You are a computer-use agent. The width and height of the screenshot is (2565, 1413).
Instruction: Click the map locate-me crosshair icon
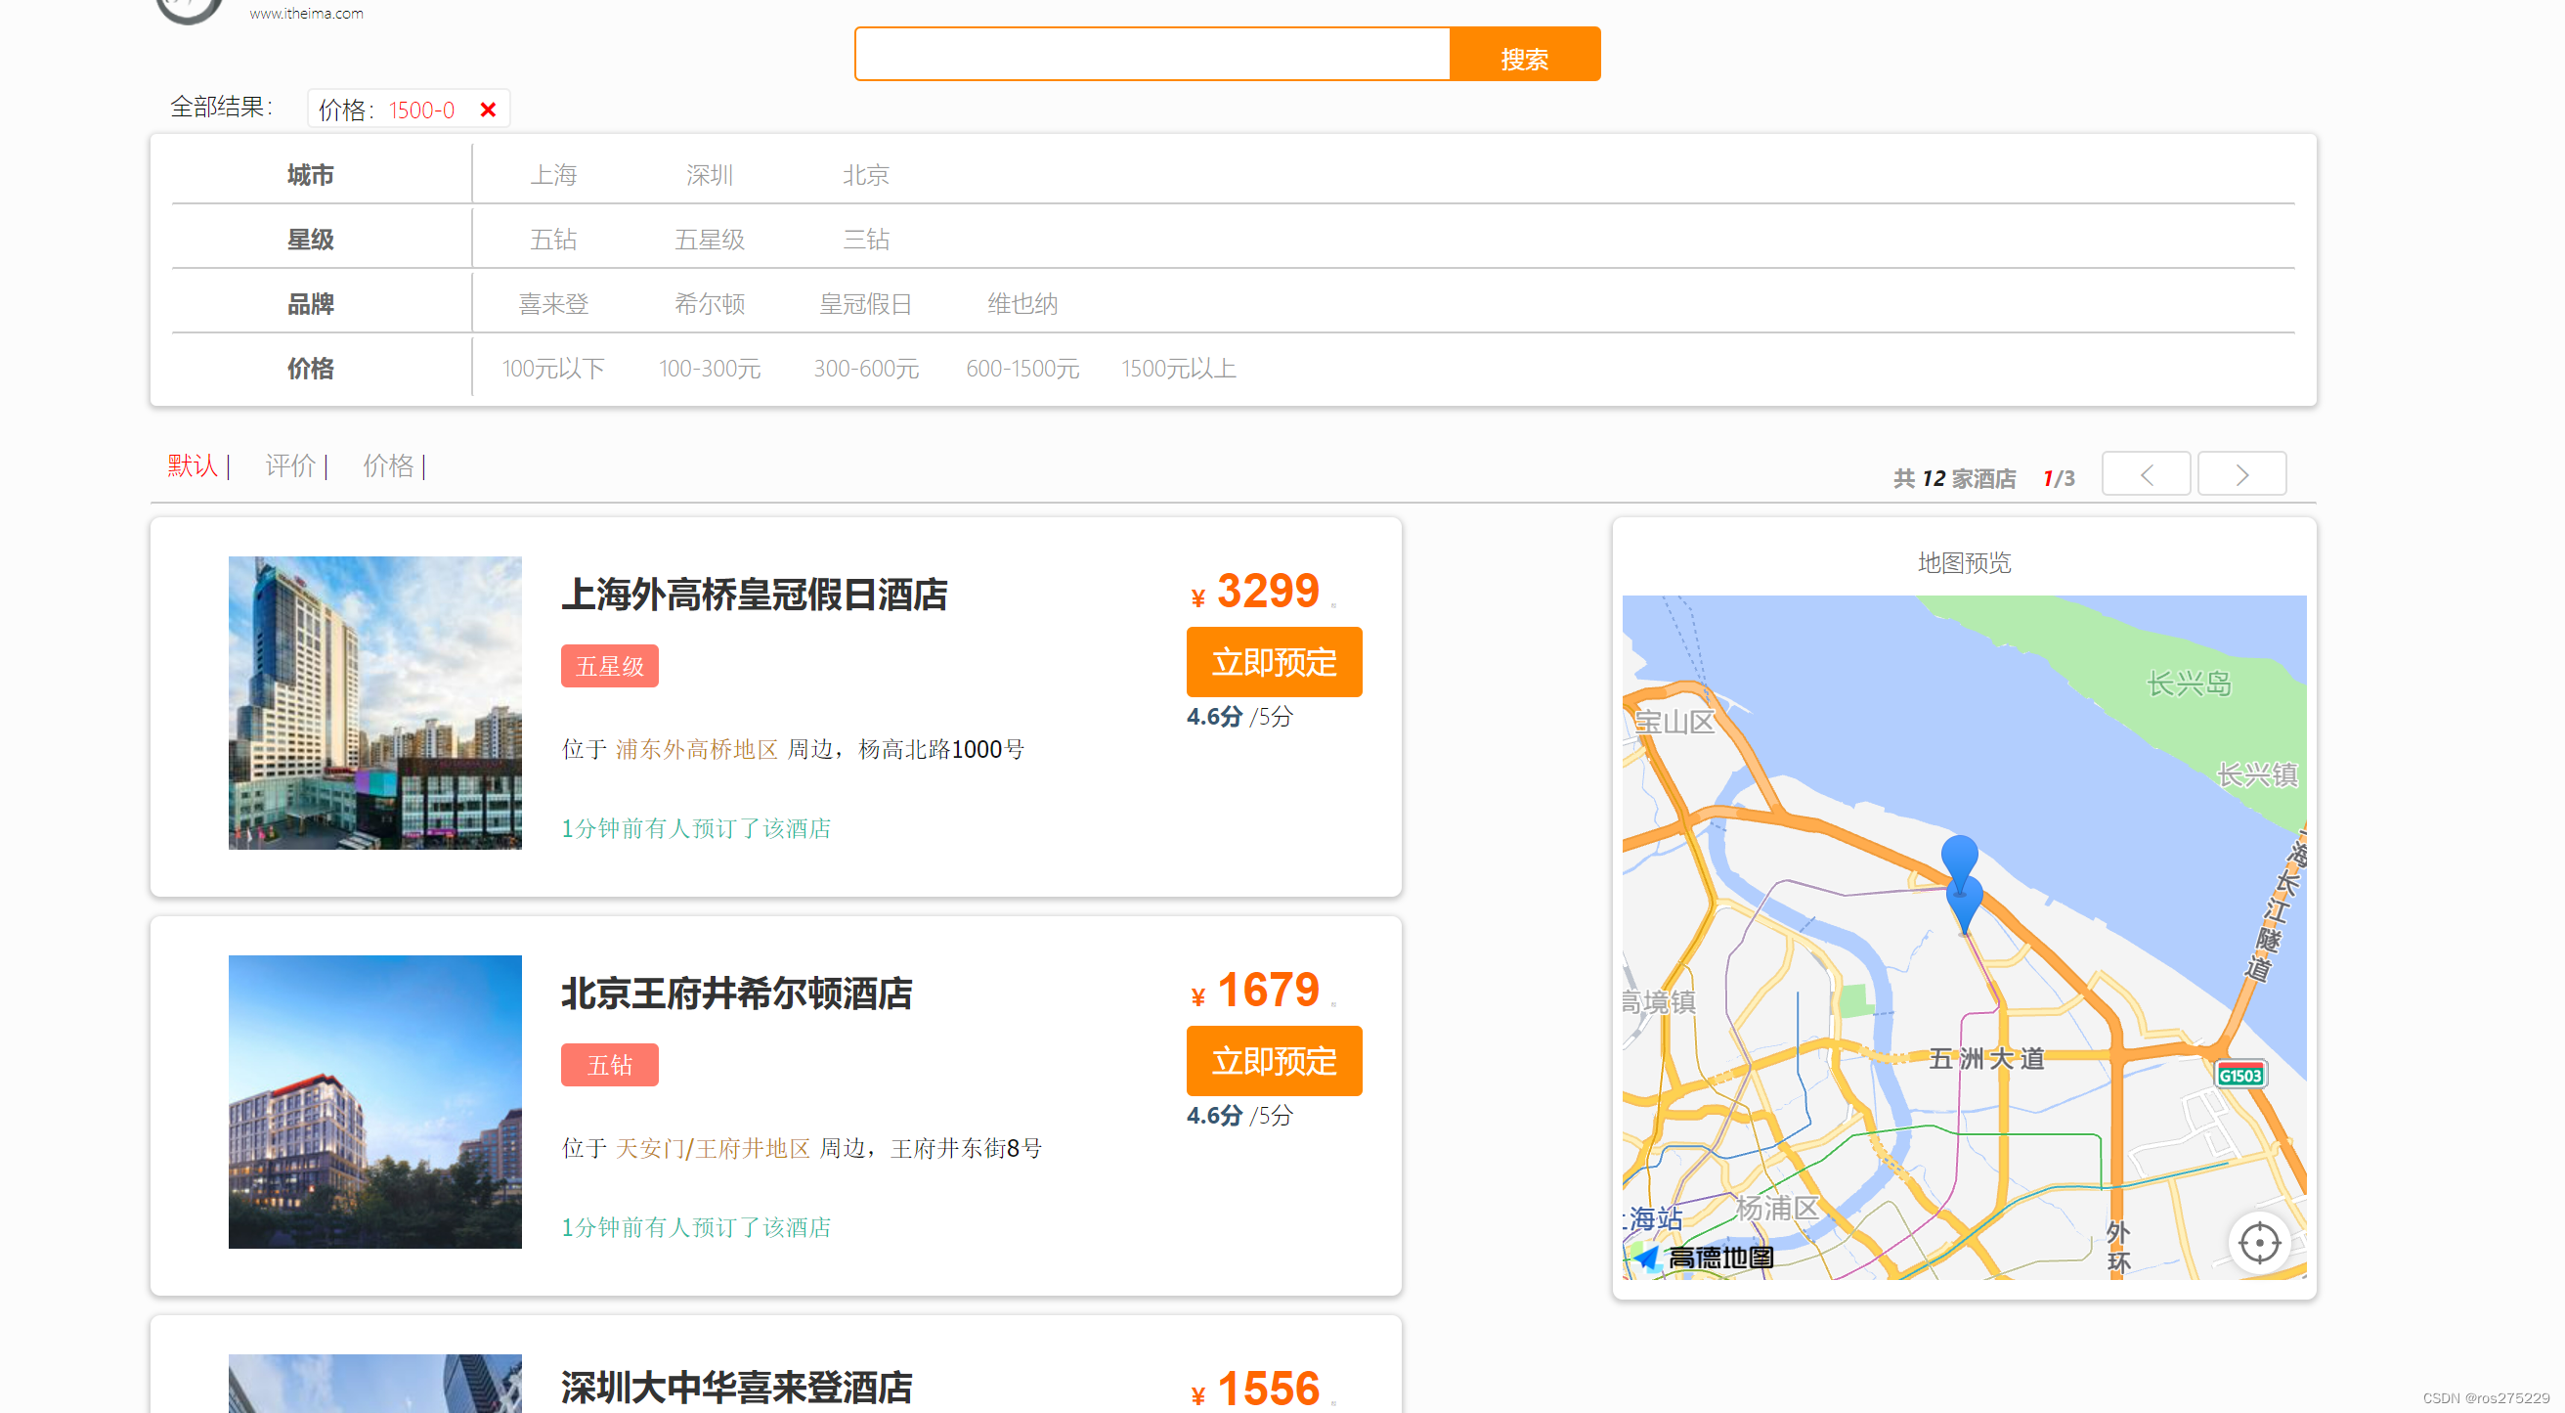pyautogui.click(x=2259, y=1243)
